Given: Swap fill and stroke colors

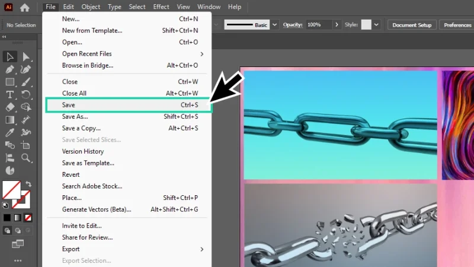Looking at the screenshot, I should click(x=29, y=185).
